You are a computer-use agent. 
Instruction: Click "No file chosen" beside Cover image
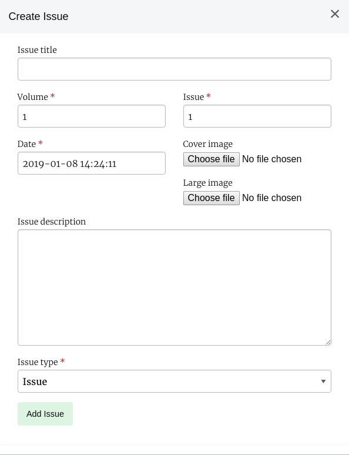pyautogui.click(x=272, y=159)
